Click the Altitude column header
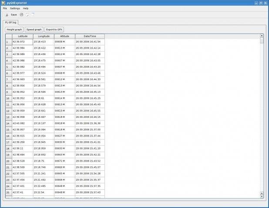This screenshot has height=208, width=269. (65, 36)
